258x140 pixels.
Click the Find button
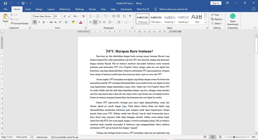coord(215,15)
